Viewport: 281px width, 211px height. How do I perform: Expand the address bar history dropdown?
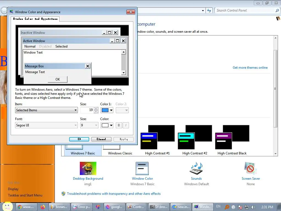coord(203,11)
